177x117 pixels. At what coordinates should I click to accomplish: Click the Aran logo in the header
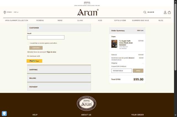pos(88,12)
